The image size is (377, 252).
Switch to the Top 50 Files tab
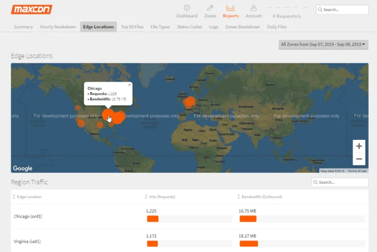[x=133, y=27]
